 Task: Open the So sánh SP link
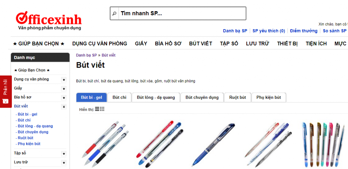point(334,31)
